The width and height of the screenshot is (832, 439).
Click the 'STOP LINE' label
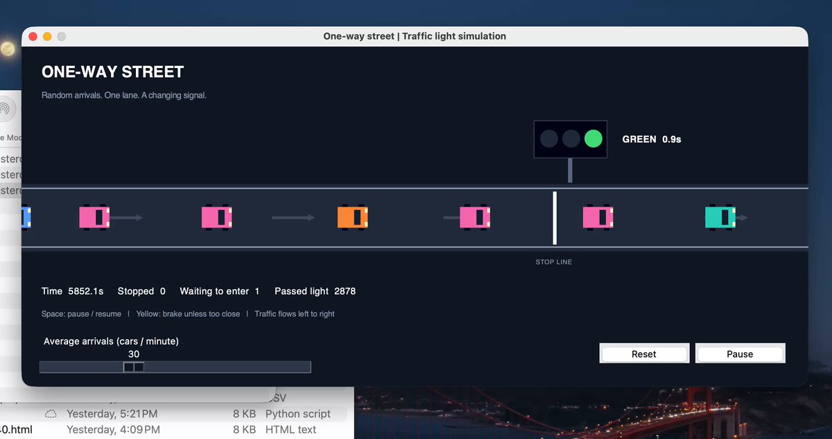pos(554,262)
